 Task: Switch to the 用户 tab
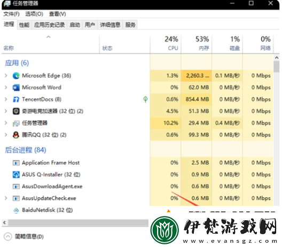(x=90, y=25)
